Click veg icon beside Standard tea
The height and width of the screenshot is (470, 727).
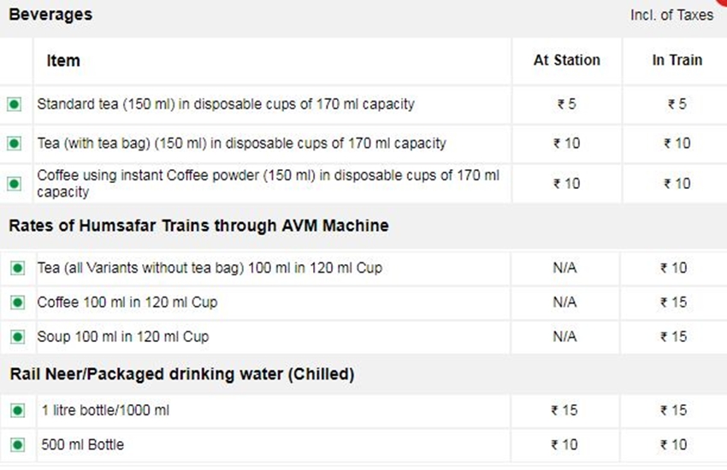click(x=15, y=104)
